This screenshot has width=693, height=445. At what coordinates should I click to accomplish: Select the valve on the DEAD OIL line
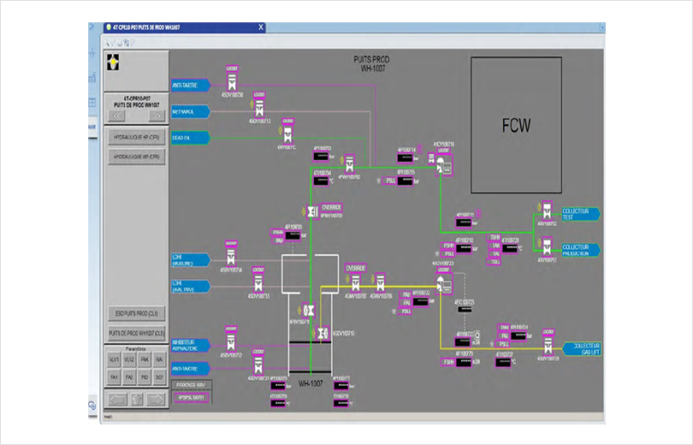(x=287, y=134)
